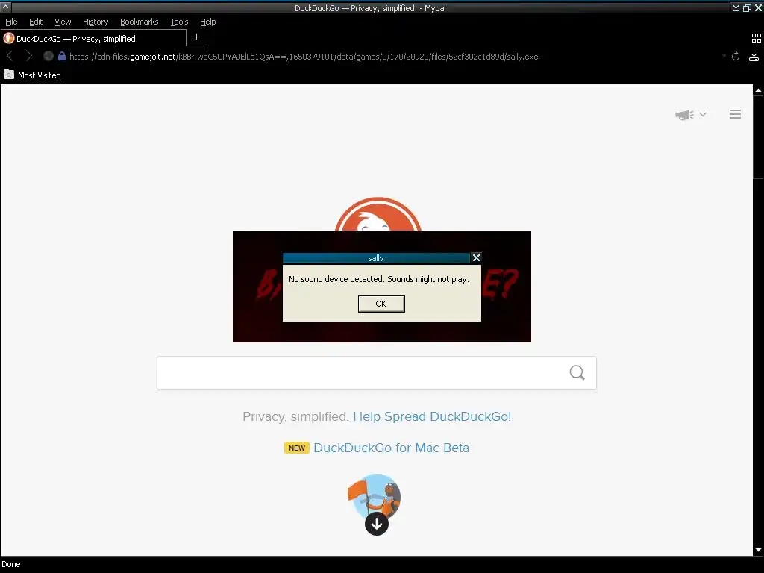Click the site identity circle icon
This screenshot has height=573, width=764.
[x=48, y=57]
